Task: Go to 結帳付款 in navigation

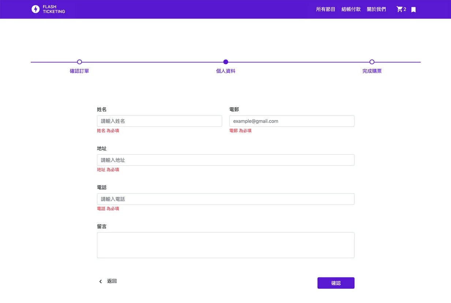Action: (x=351, y=9)
